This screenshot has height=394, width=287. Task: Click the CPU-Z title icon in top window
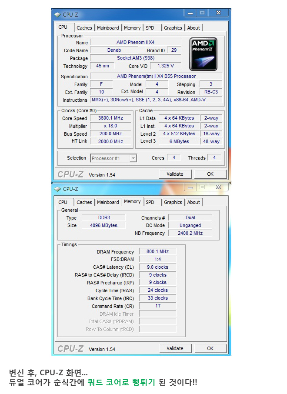click(57, 15)
